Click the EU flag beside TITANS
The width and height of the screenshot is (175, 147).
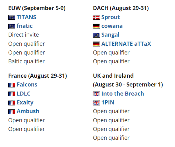point(11,17)
